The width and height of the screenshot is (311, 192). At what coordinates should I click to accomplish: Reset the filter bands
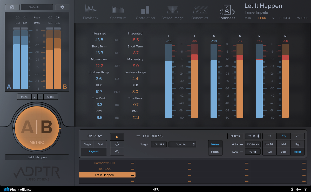(298, 152)
